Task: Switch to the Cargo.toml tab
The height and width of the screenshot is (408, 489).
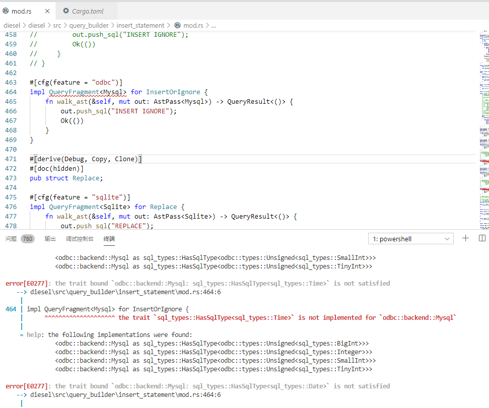Action: (87, 11)
